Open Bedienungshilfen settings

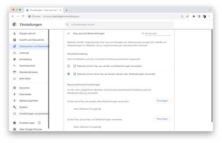coord(29,101)
